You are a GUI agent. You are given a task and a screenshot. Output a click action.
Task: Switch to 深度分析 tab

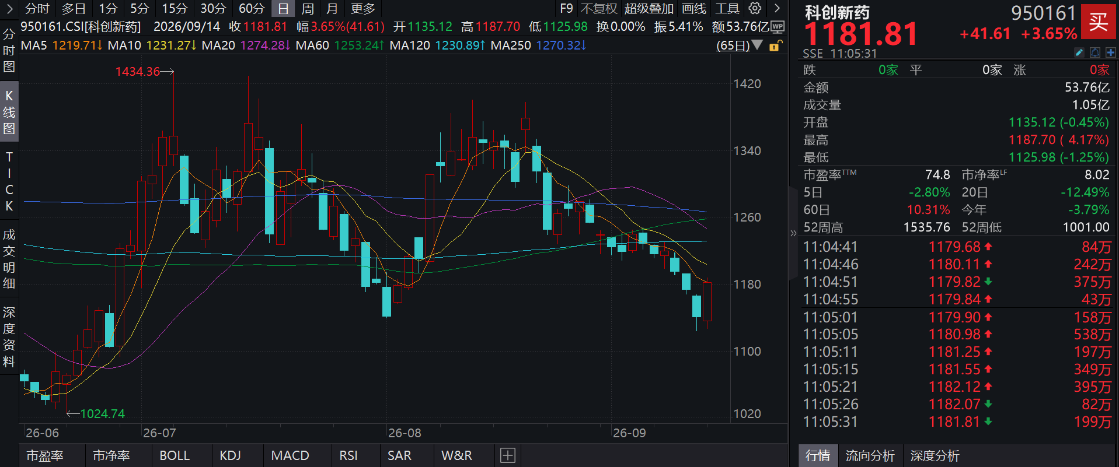click(x=935, y=455)
